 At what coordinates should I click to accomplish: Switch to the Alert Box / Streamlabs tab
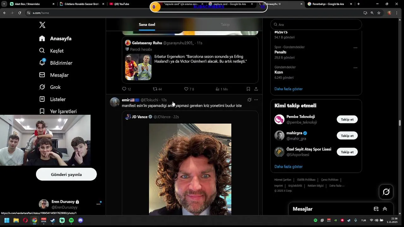[x=32, y=4]
